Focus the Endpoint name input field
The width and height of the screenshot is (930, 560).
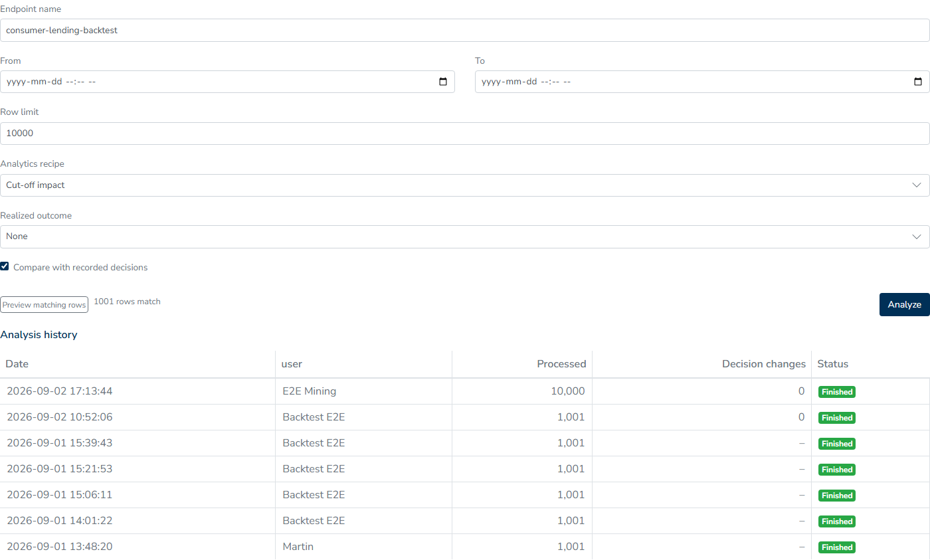click(x=465, y=30)
